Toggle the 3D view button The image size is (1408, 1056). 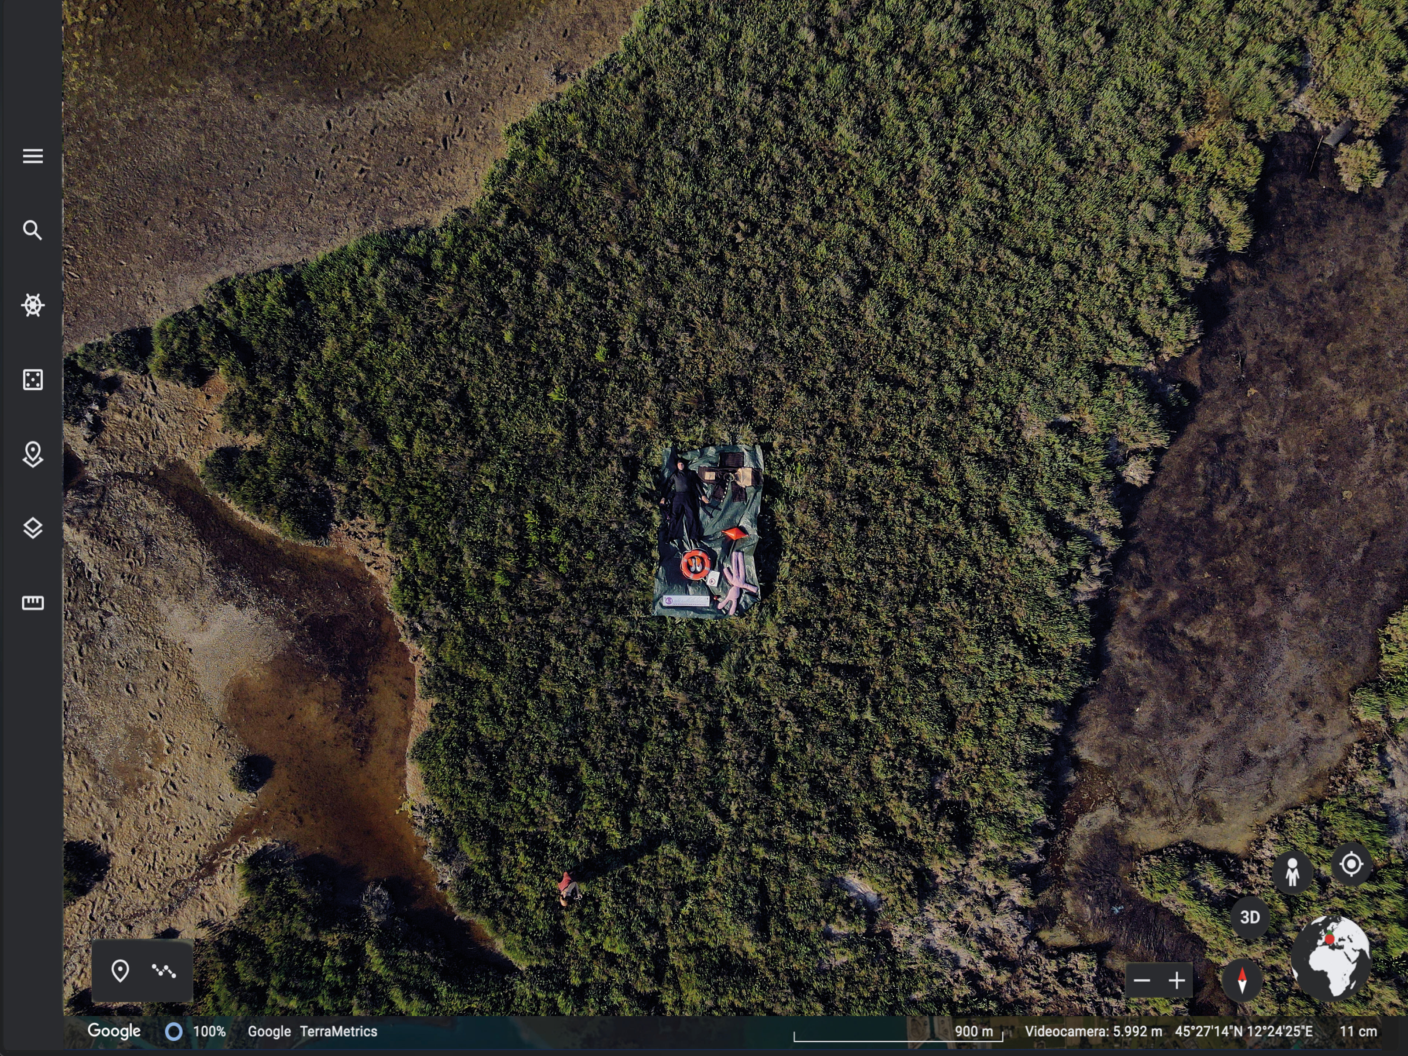pos(1250,917)
